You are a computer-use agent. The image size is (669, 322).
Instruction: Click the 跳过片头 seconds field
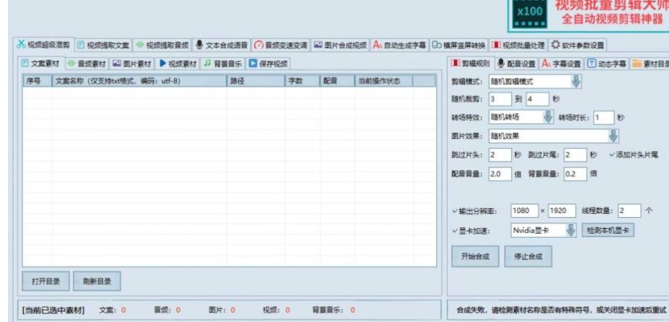[x=500, y=155]
